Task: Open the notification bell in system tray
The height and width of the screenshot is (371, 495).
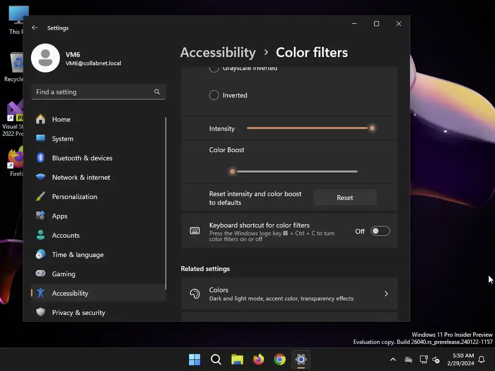Action: click(482, 359)
